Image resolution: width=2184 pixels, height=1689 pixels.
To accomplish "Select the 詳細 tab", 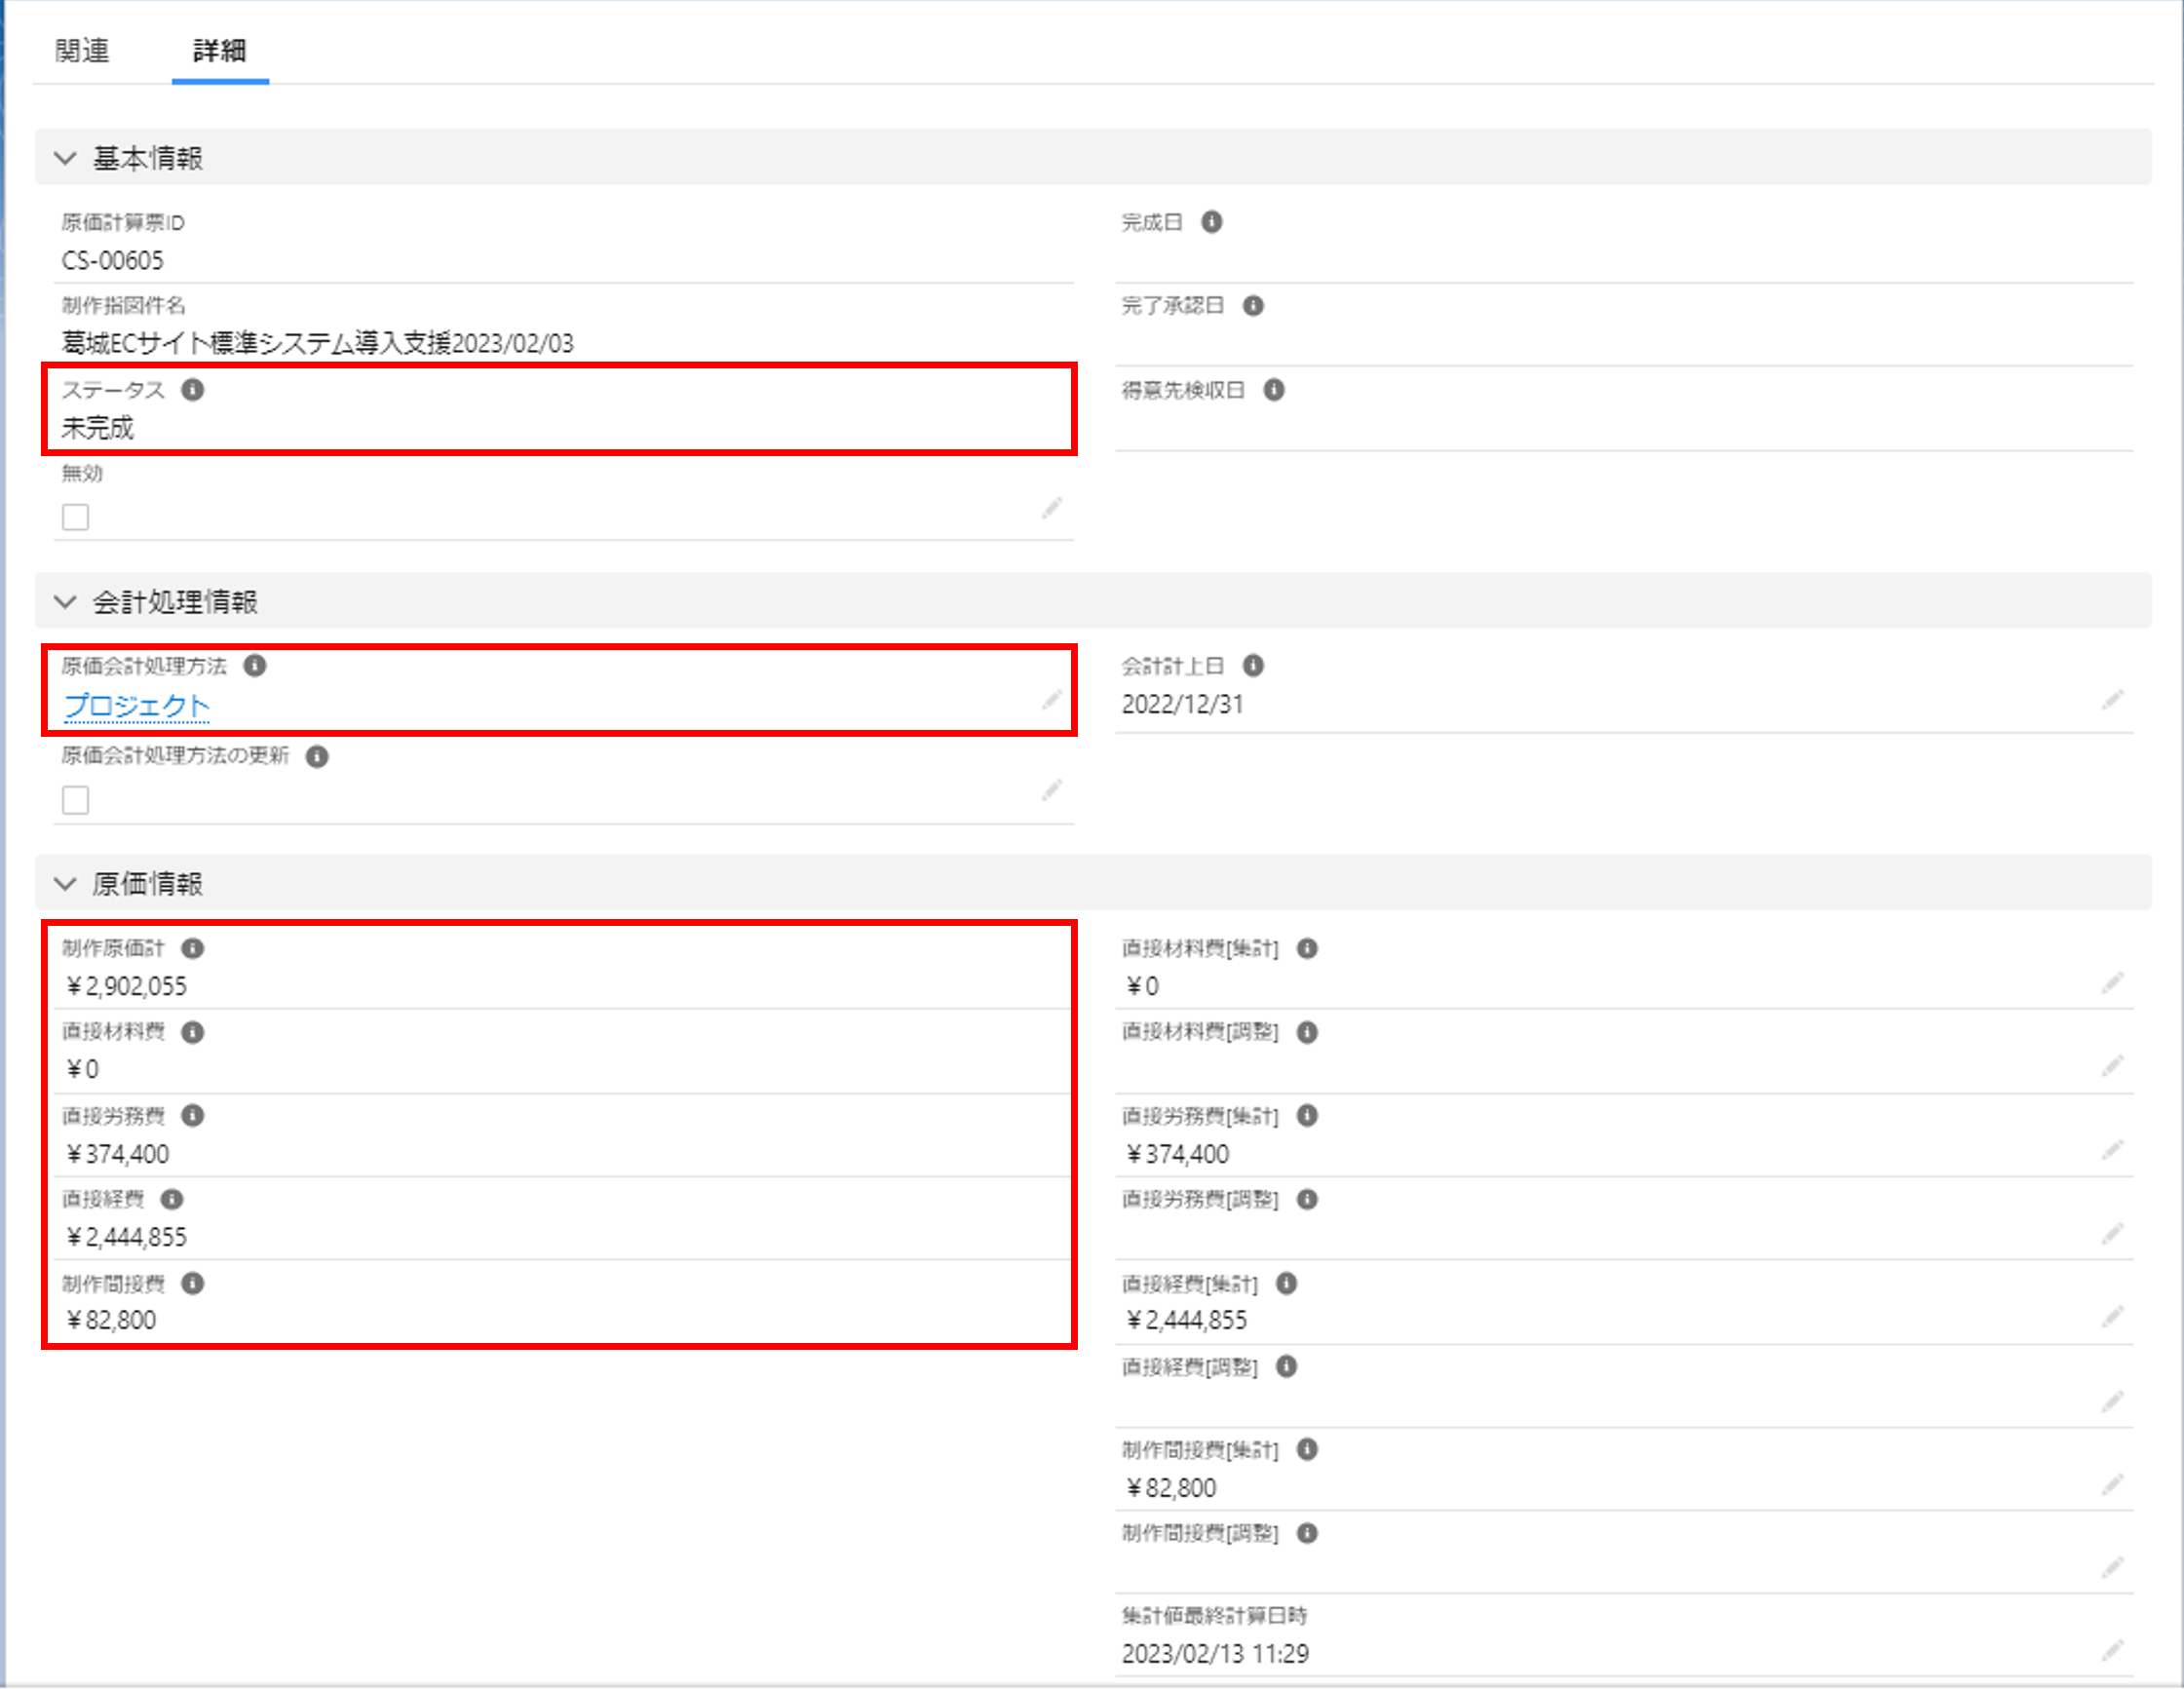I will pos(219,51).
